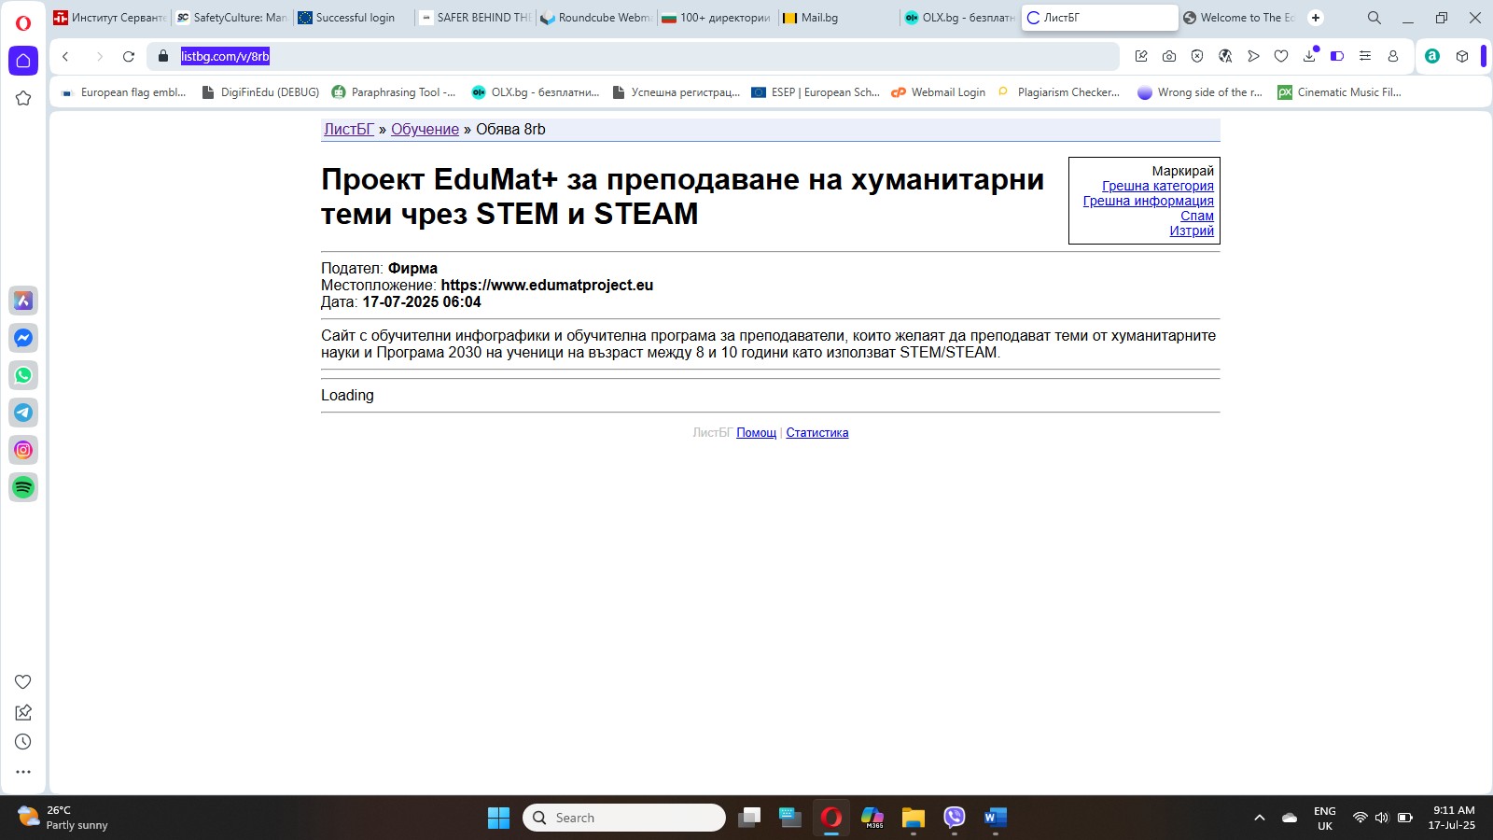Open Instagram in the sidebar

point(23,450)
